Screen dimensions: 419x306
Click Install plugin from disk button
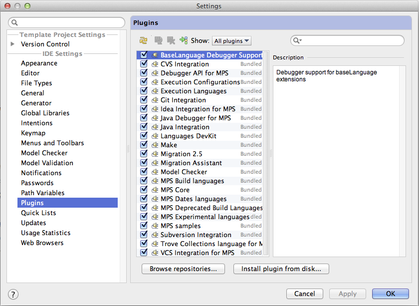tap(281, 269)
